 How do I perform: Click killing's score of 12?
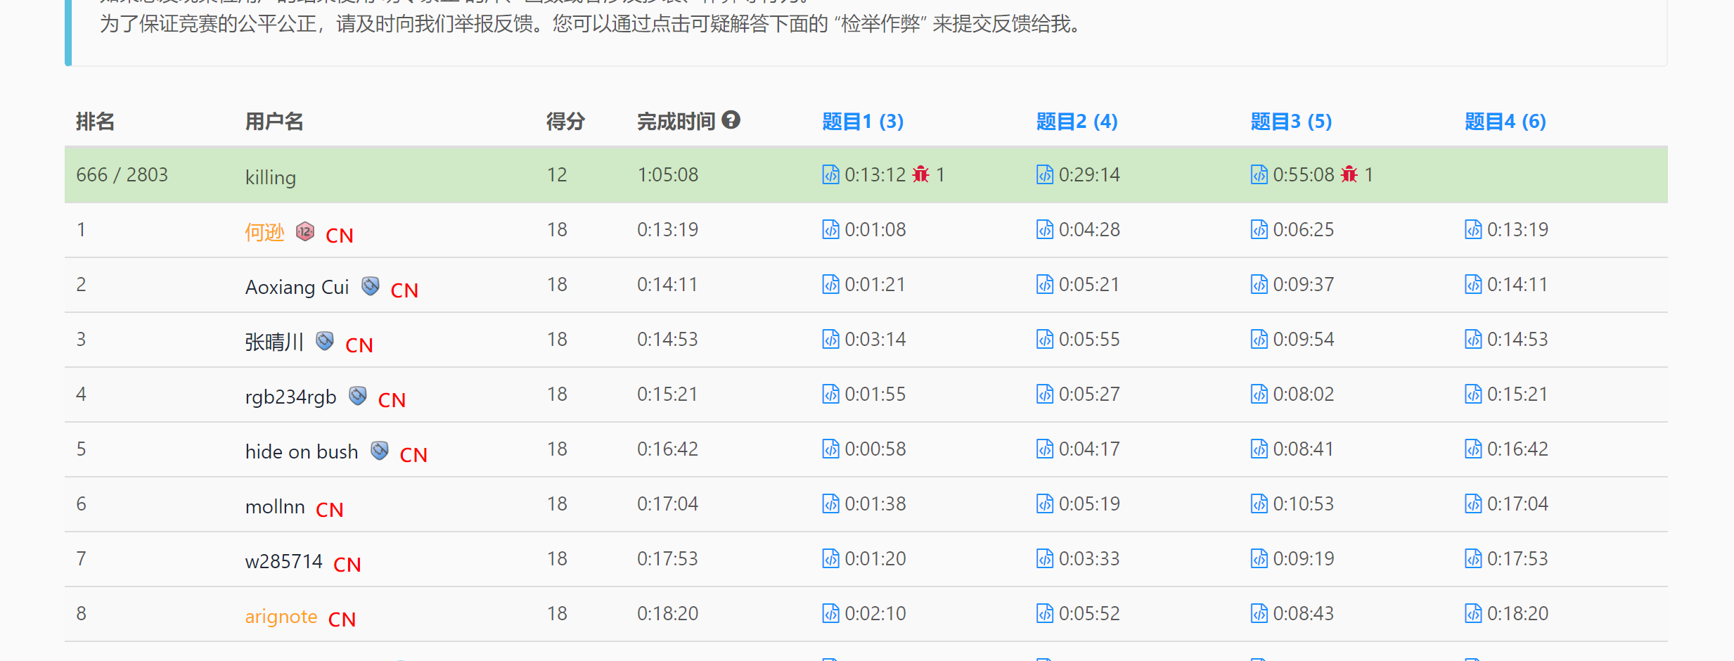[557, 174]
